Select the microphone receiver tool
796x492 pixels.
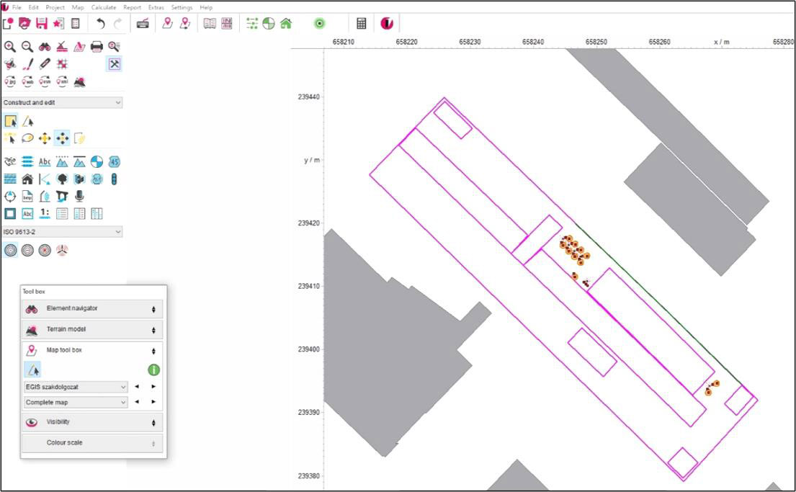click(x=79, y=196)
